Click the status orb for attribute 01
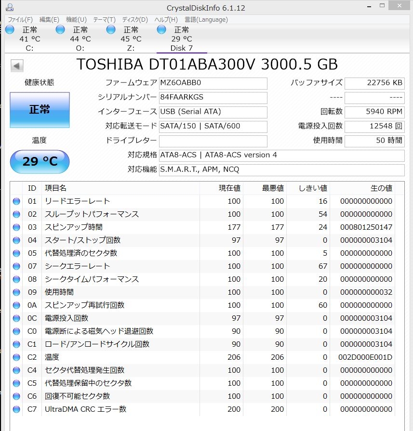 16,201
